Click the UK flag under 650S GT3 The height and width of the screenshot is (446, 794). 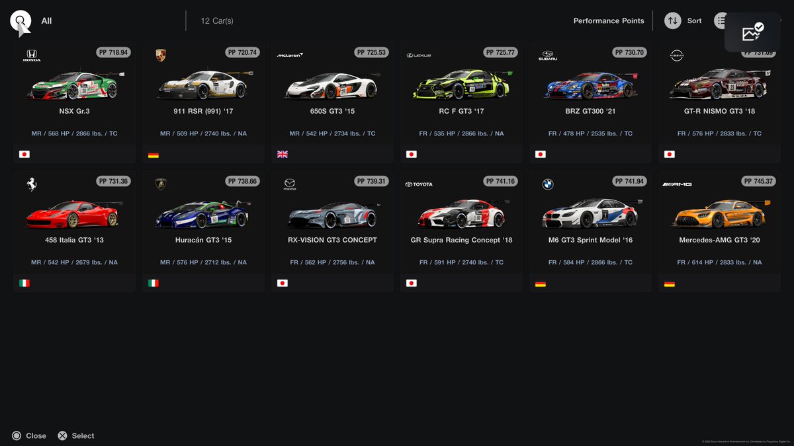click(x=283, y=153)
